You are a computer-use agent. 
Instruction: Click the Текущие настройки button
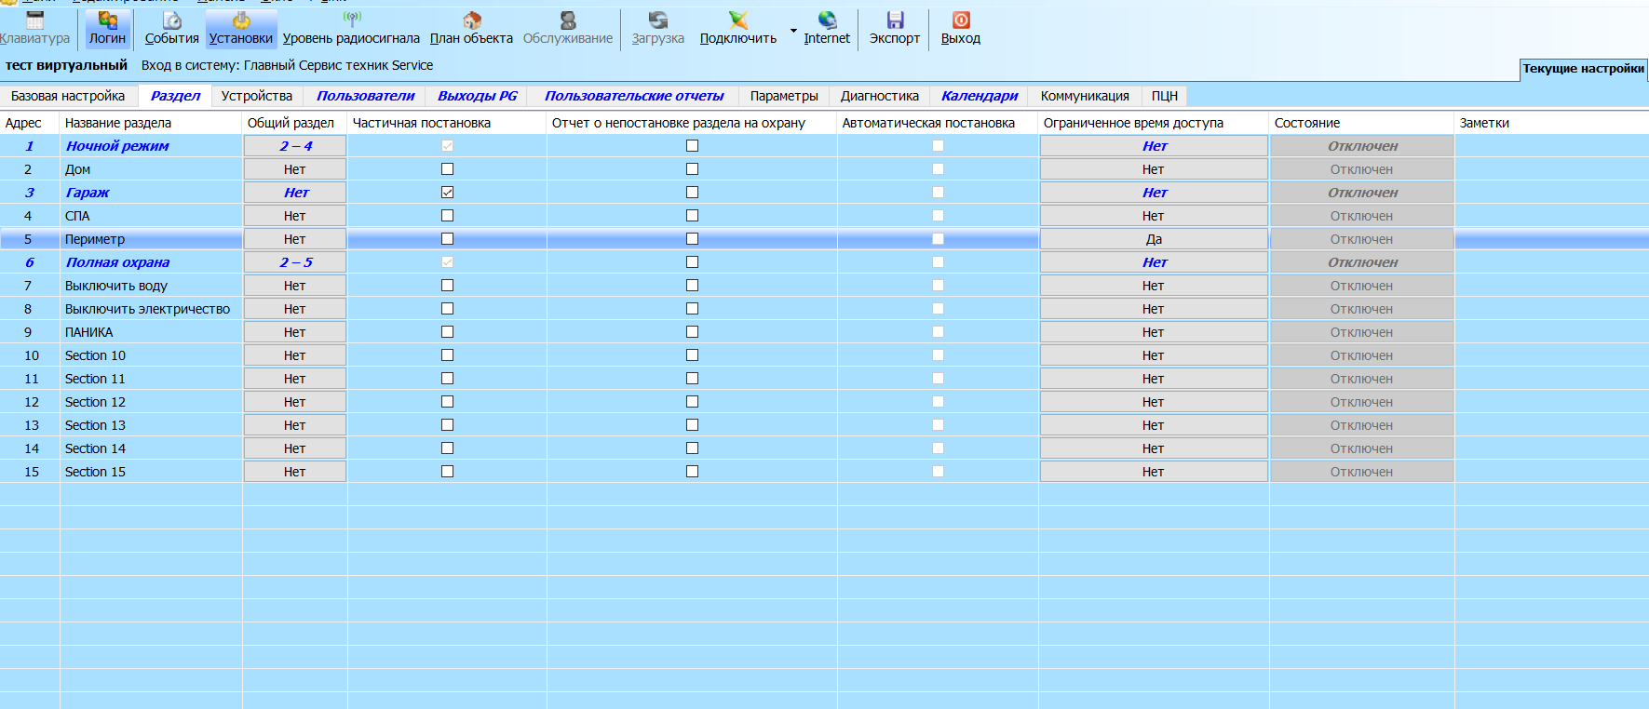tap(1583, 69)
